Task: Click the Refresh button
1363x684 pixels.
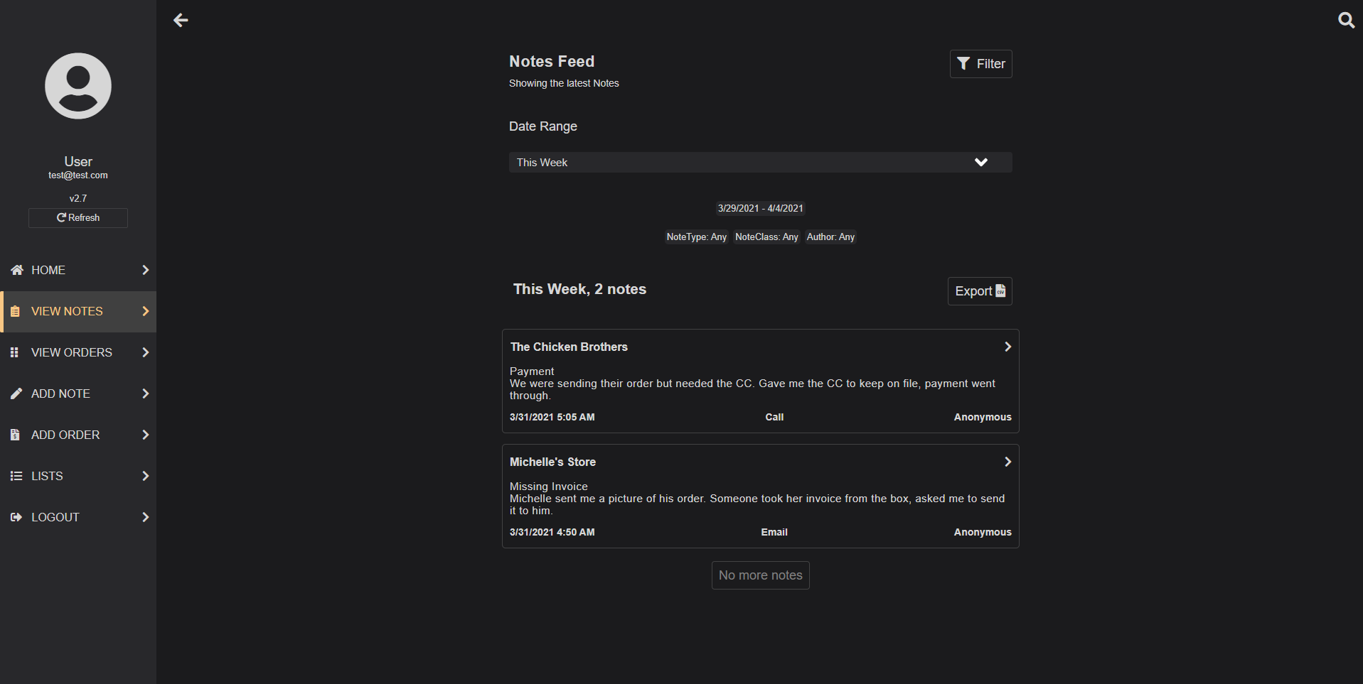Action: (78, 218)
